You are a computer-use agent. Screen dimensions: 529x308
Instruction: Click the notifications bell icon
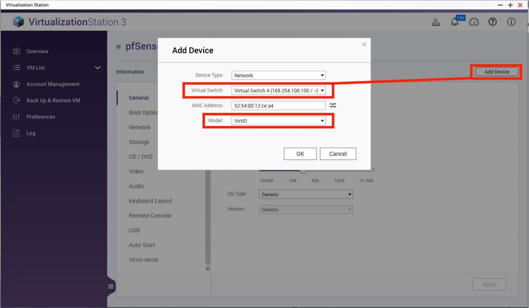(x=455, y=22)
